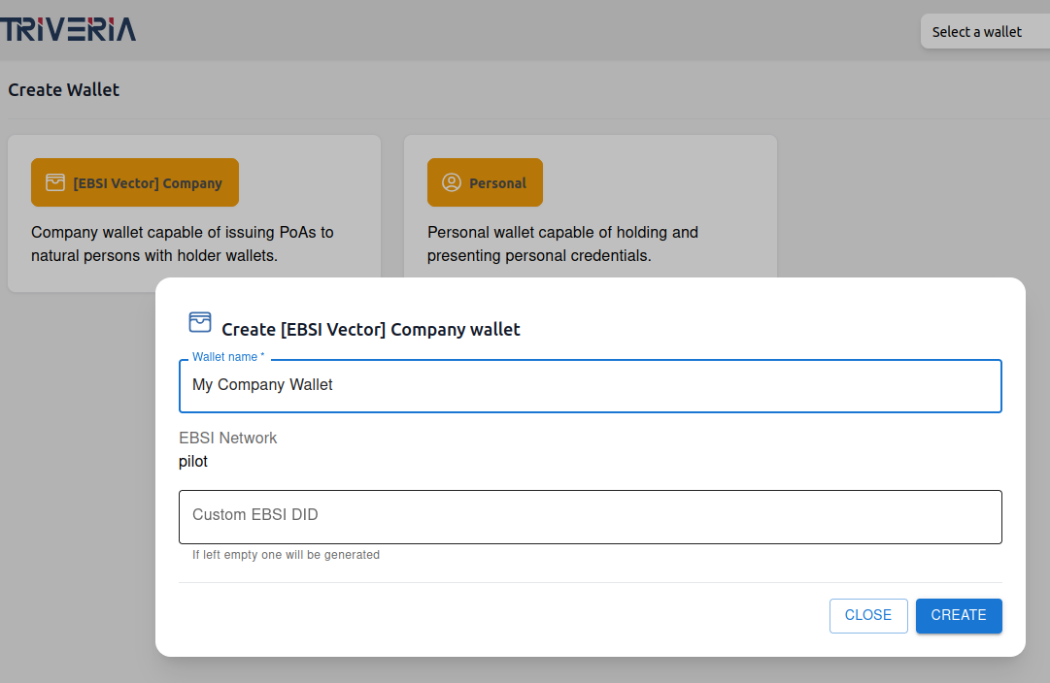Select the 'Create [EBSI Vector] Company wallet' title
The height and width of the screenshot is (683, 1050).
coord(370,329)
